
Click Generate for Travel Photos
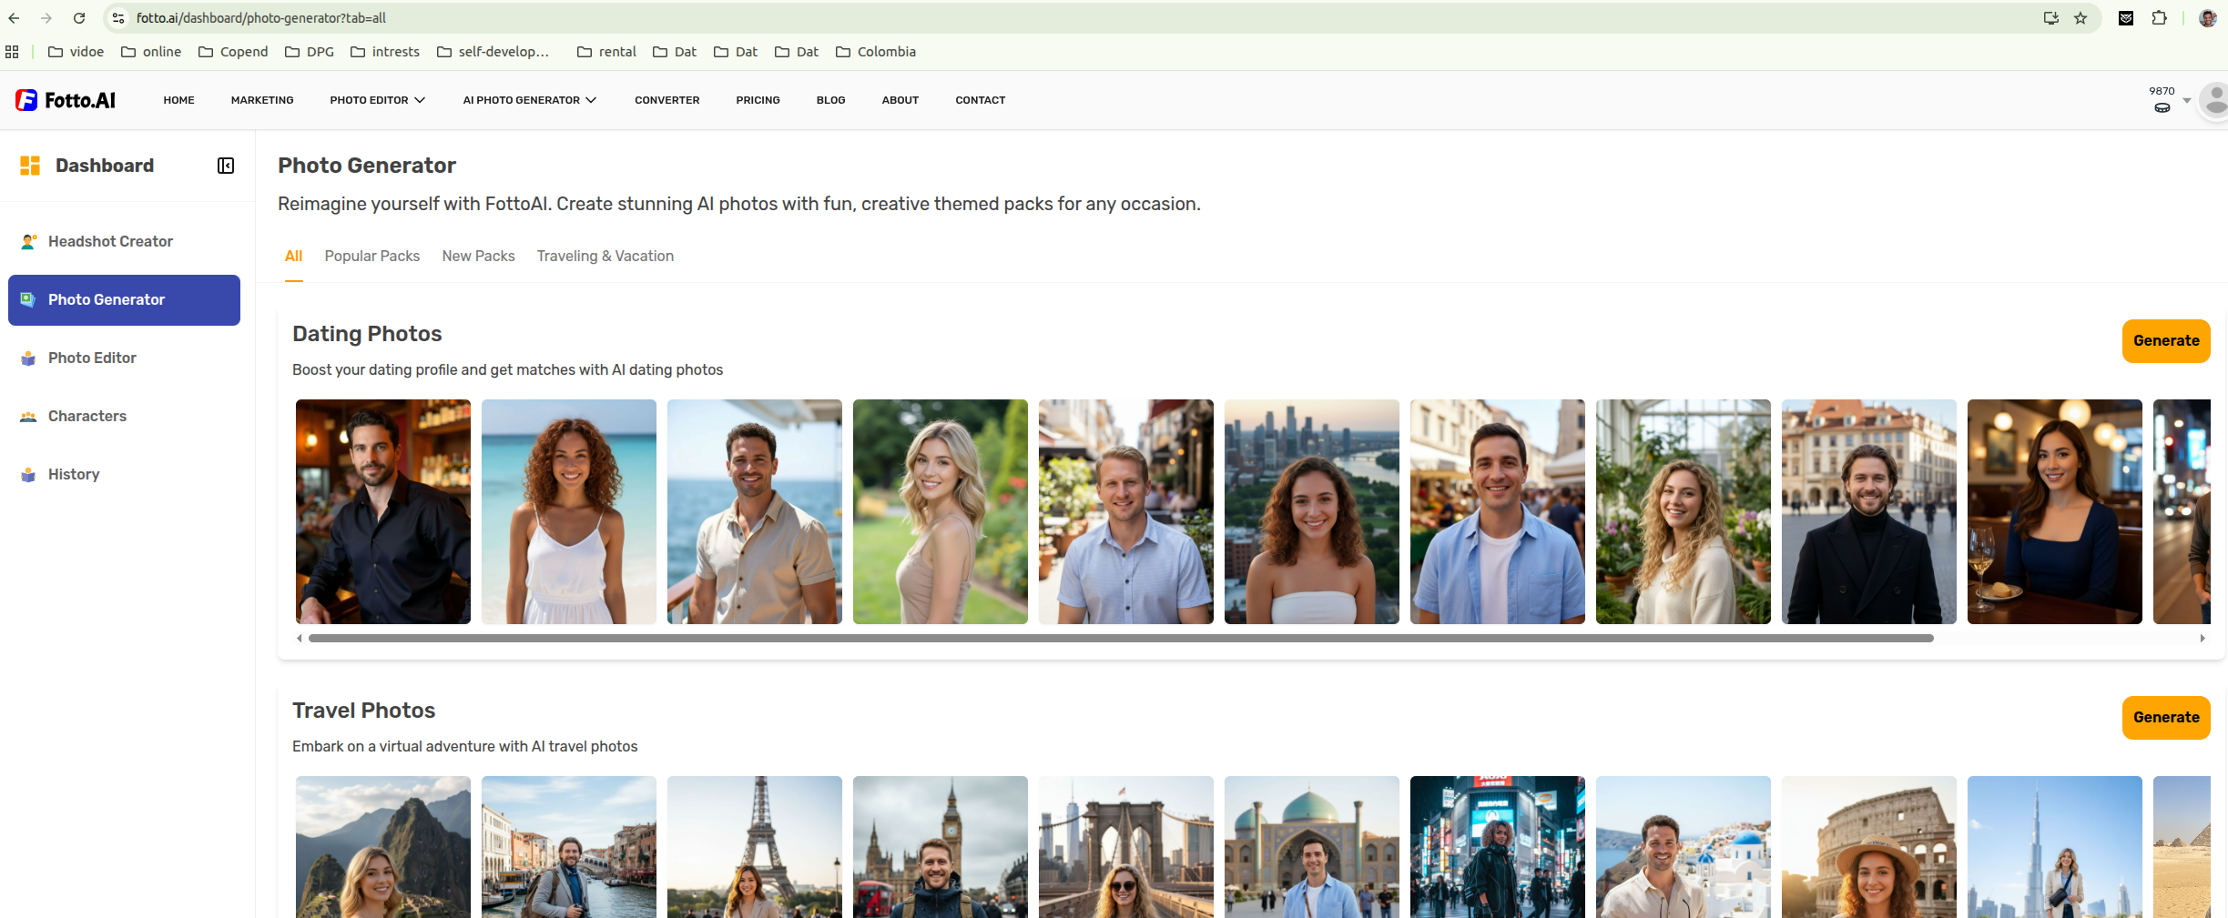pyautogui.click(x=2166, y=718)
